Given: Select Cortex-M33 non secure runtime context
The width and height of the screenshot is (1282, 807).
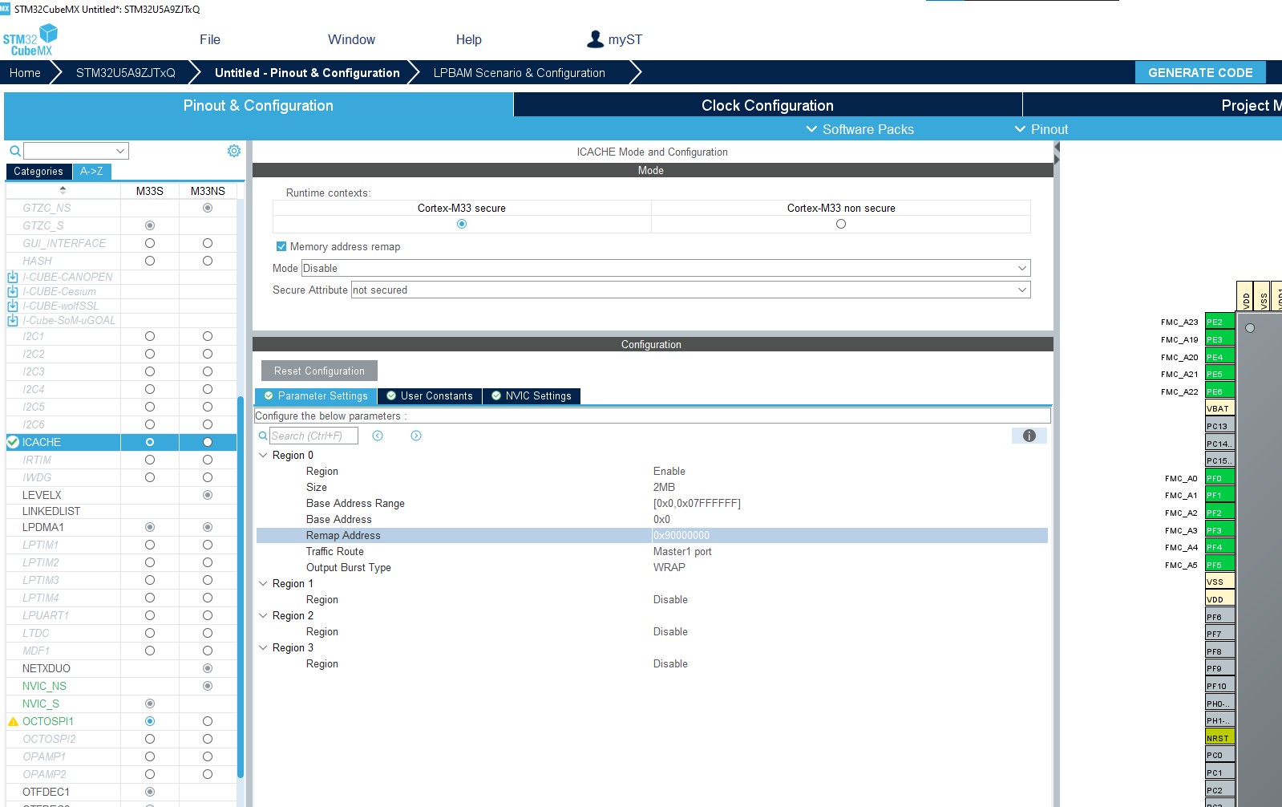Looking at the screenshot, I should coord(841,224).
